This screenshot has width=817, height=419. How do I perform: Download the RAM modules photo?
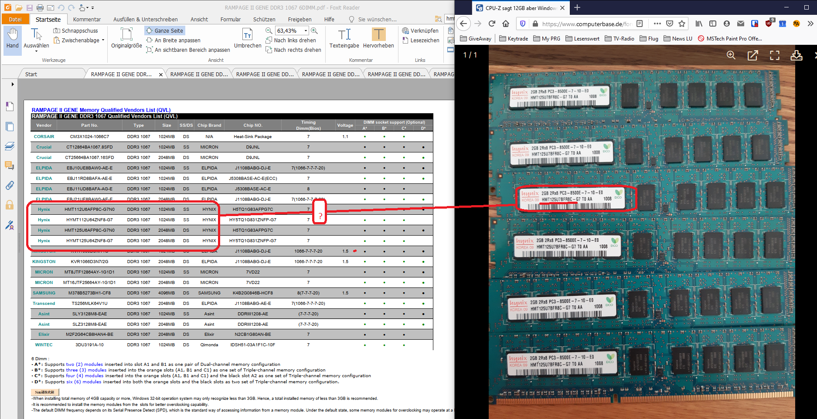797,55
